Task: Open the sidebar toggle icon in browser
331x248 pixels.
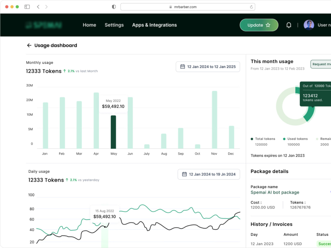Action: pyautogui.click(x=27, y=7)
